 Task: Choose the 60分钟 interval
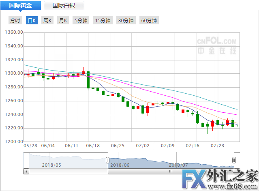pos(149,21)
